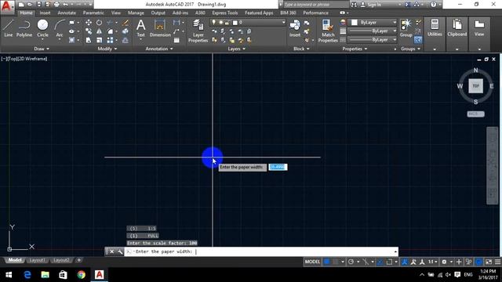502x282 pixels.
Task: Click the AutoCAD application menu button
Action: (7, 6)
